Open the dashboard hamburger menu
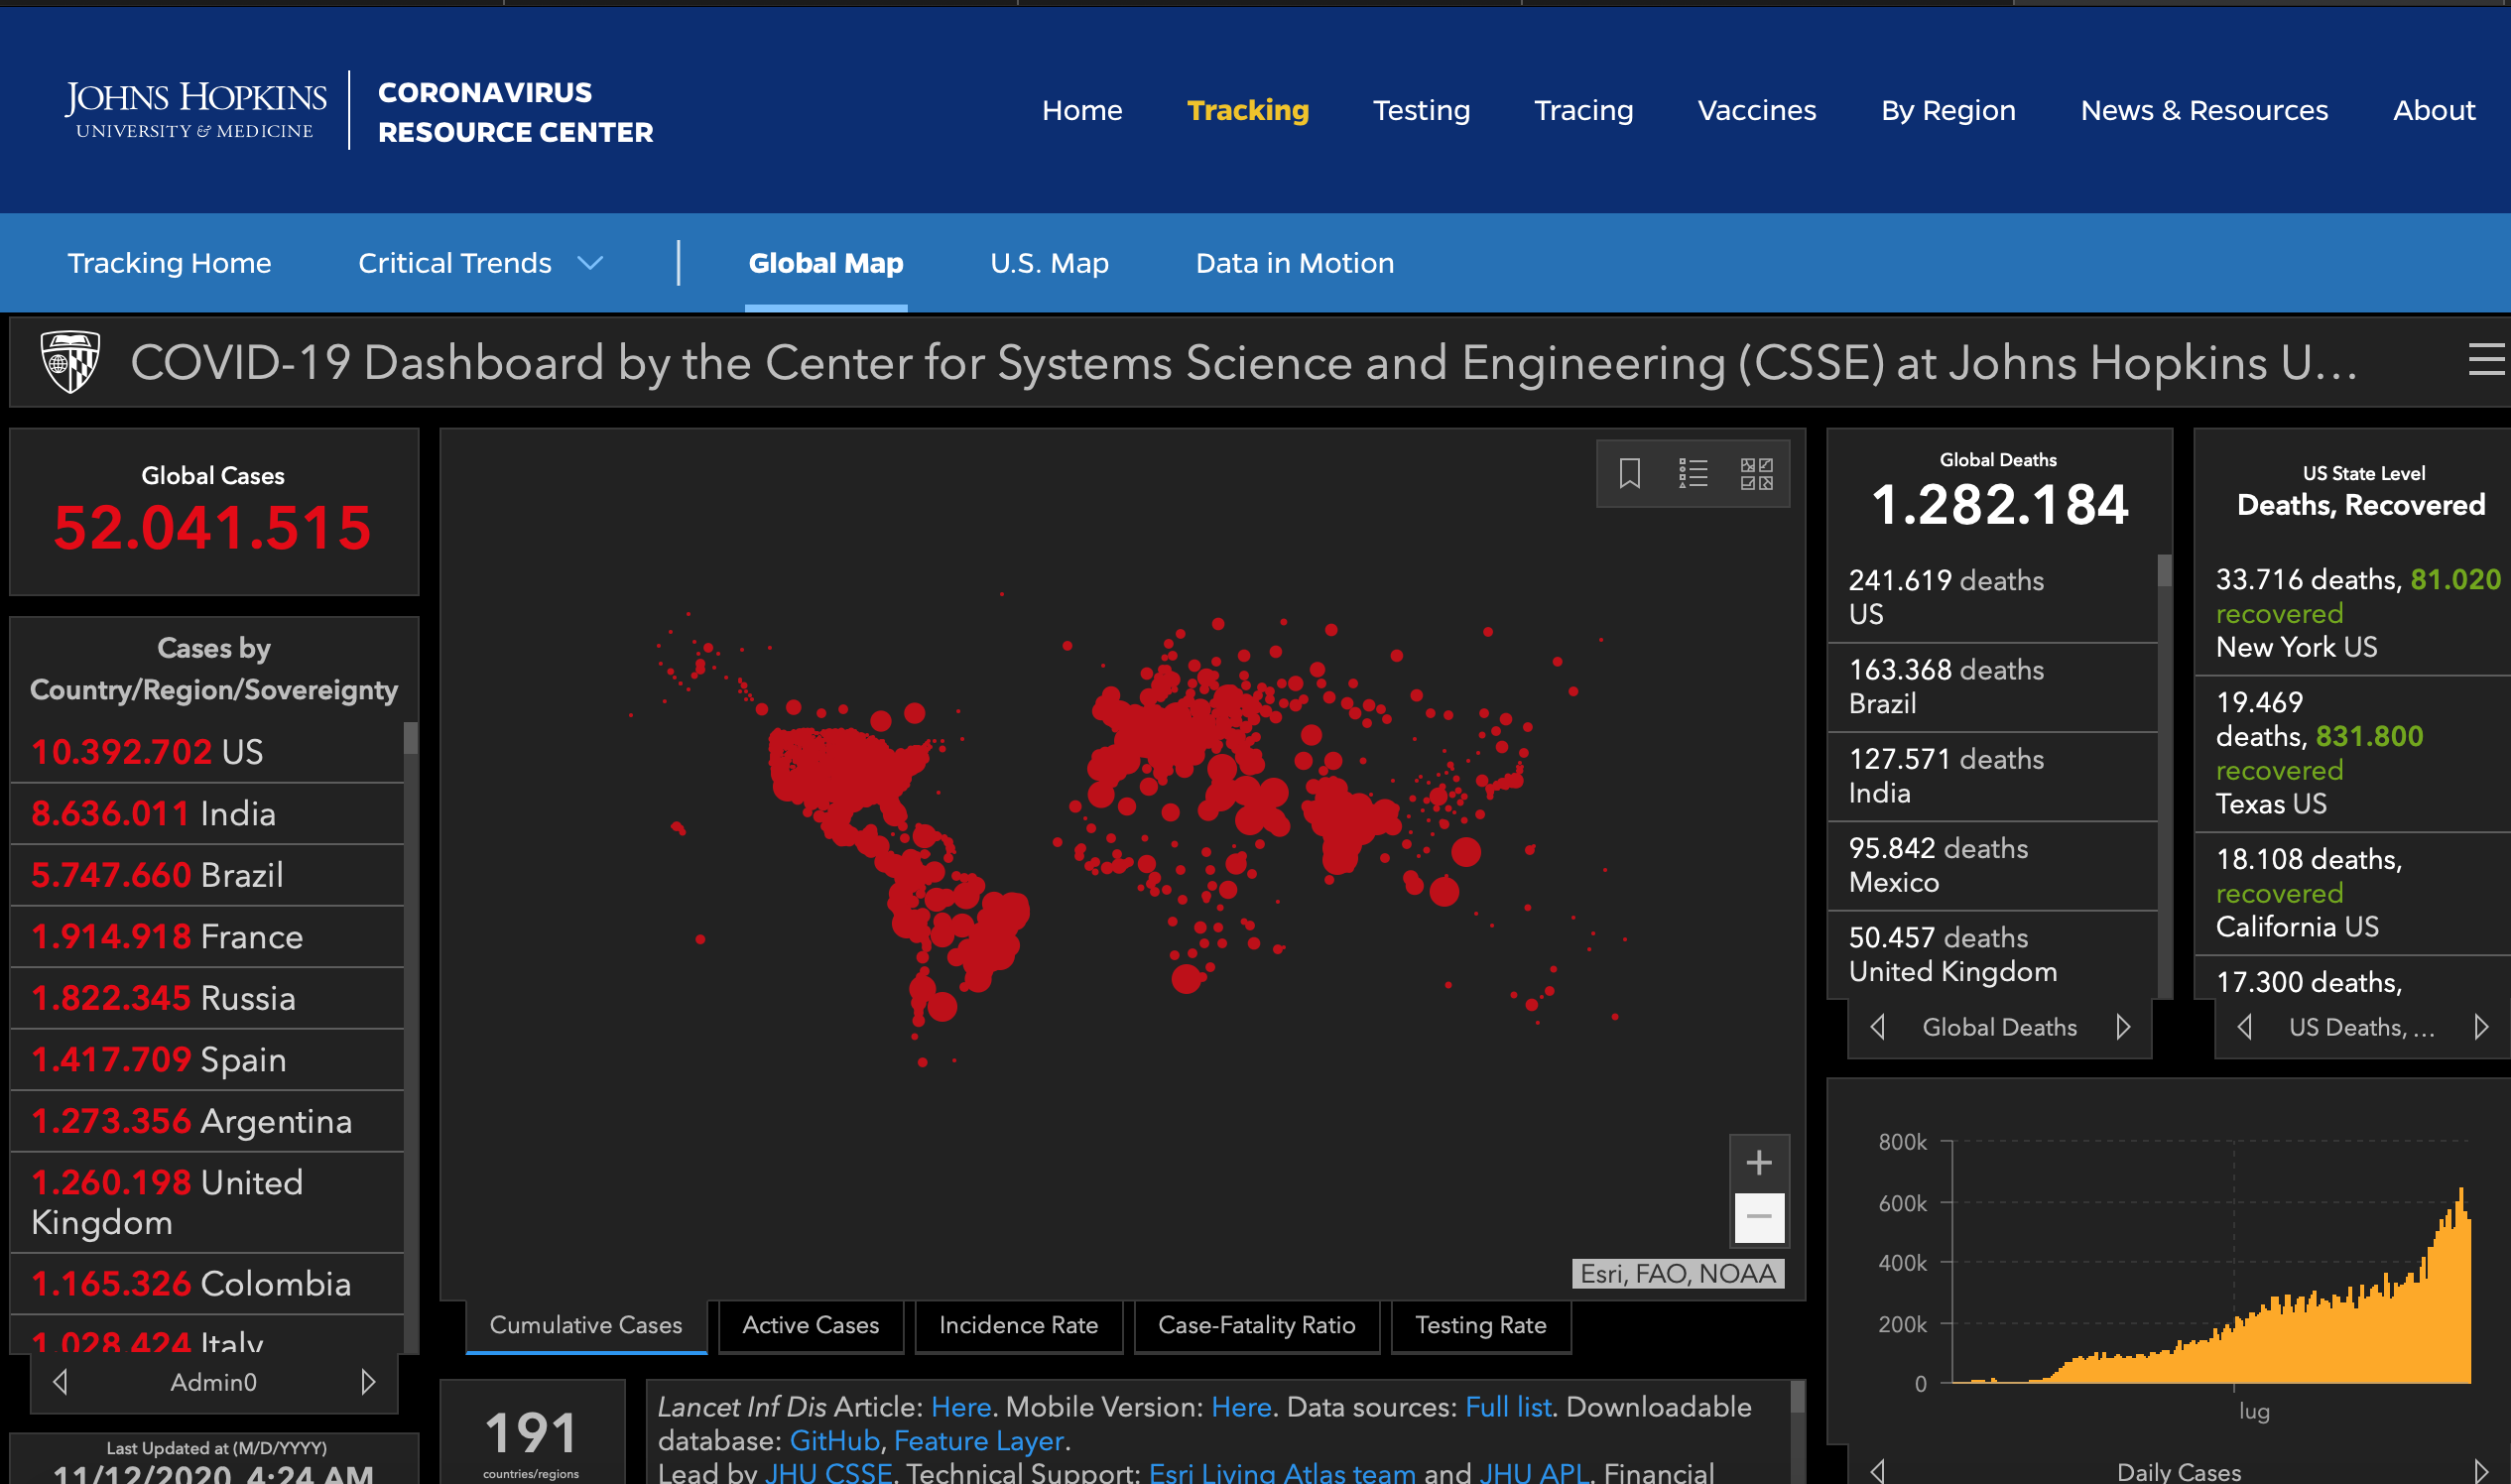Image resolution: width=2511 pixels, height=1484 pixels. 2487,360
